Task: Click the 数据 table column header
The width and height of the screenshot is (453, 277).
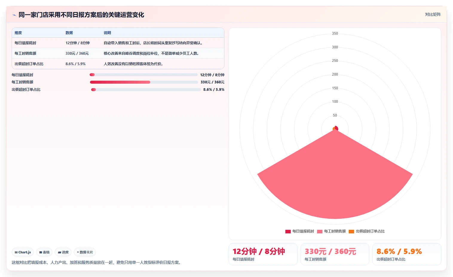Action: tap(69, 33)
